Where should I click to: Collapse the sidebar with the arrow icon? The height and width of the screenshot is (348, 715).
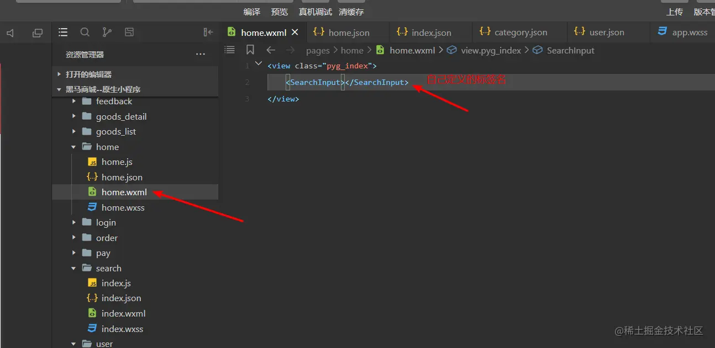point(208,33)
